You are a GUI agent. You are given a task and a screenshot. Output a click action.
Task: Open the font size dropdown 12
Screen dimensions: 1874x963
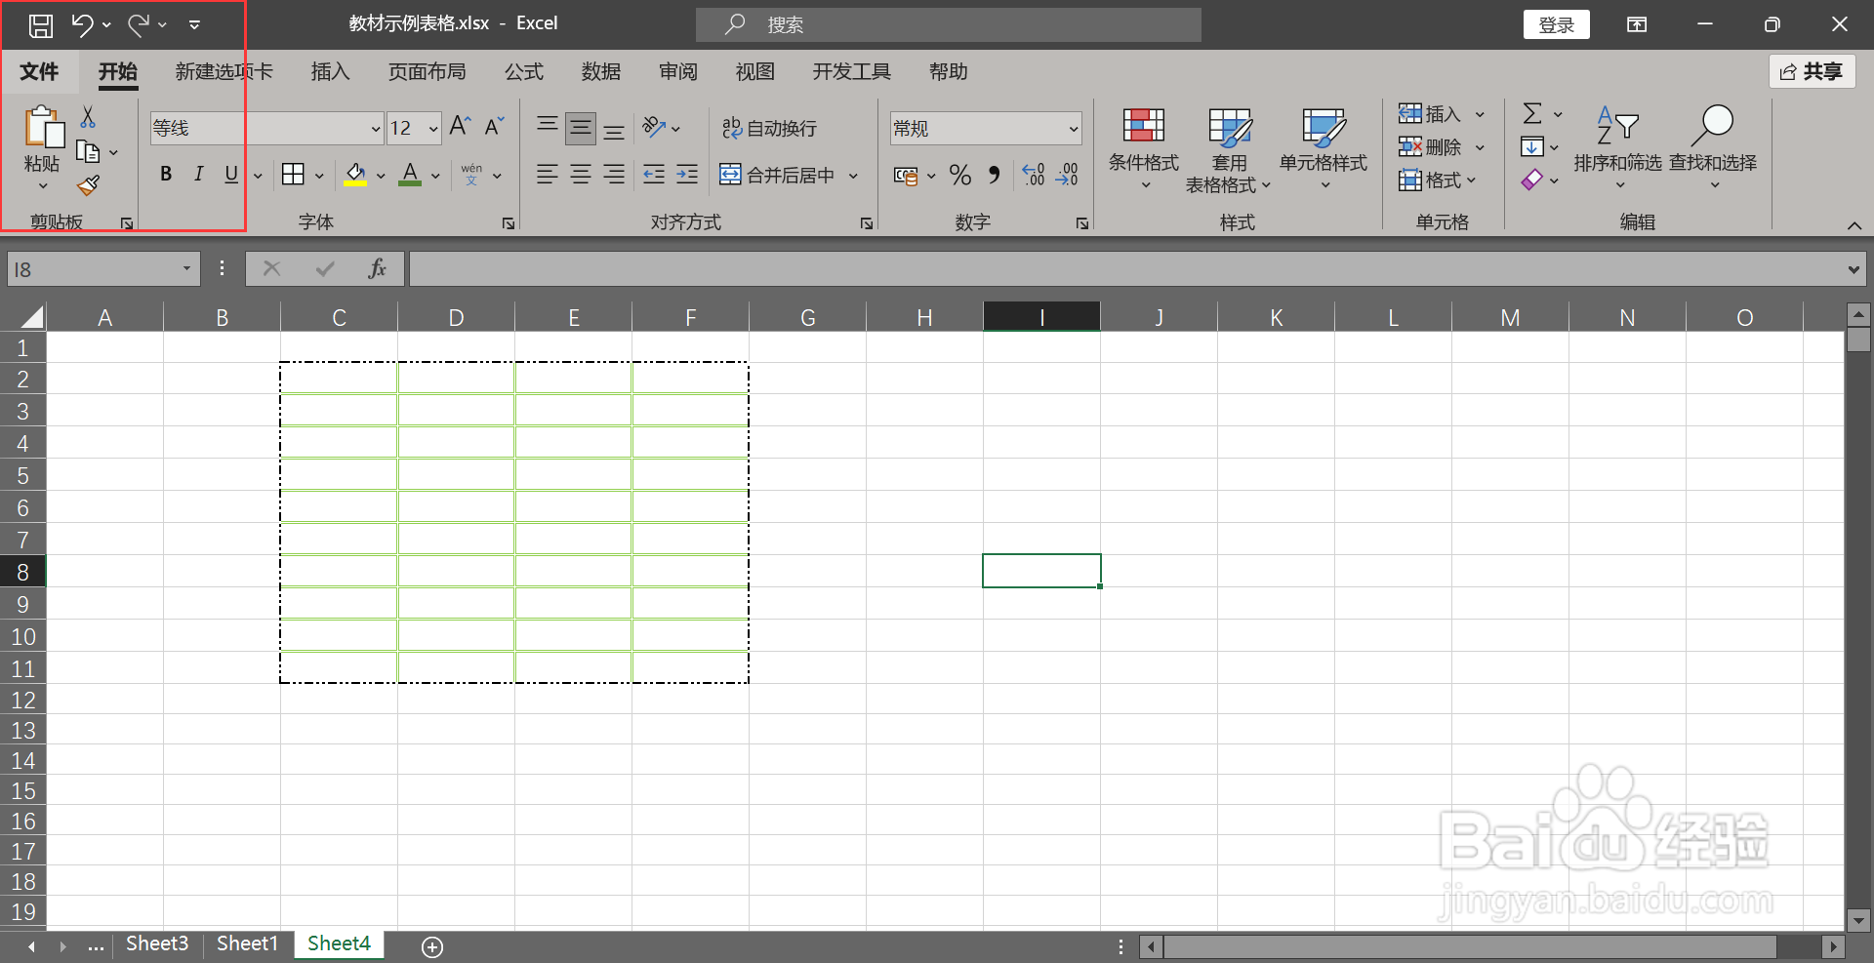(x=433, y=129)
